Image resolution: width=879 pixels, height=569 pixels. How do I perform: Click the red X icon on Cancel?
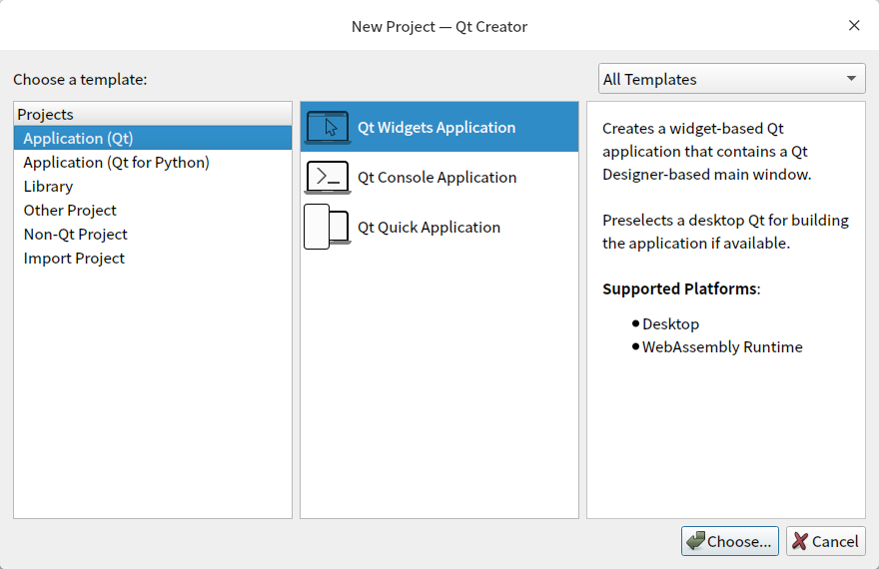click(800, 541)
